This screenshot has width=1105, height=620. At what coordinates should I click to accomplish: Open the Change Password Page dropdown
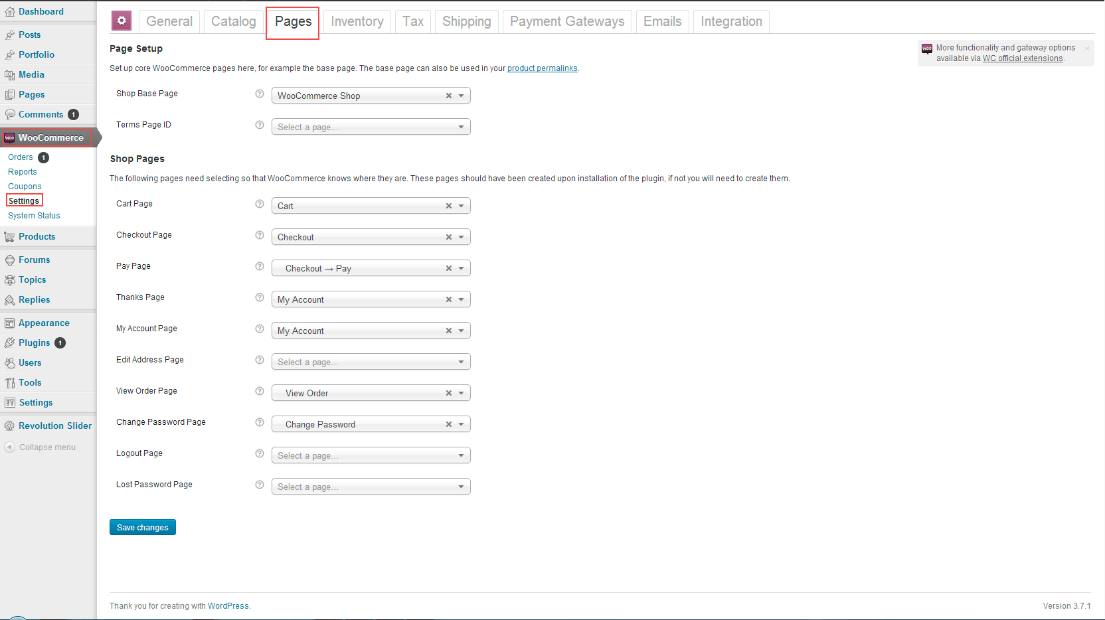[371, 424]
